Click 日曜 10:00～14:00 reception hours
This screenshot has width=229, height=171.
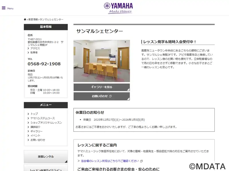pyautogui.click(x=45, y=93)
